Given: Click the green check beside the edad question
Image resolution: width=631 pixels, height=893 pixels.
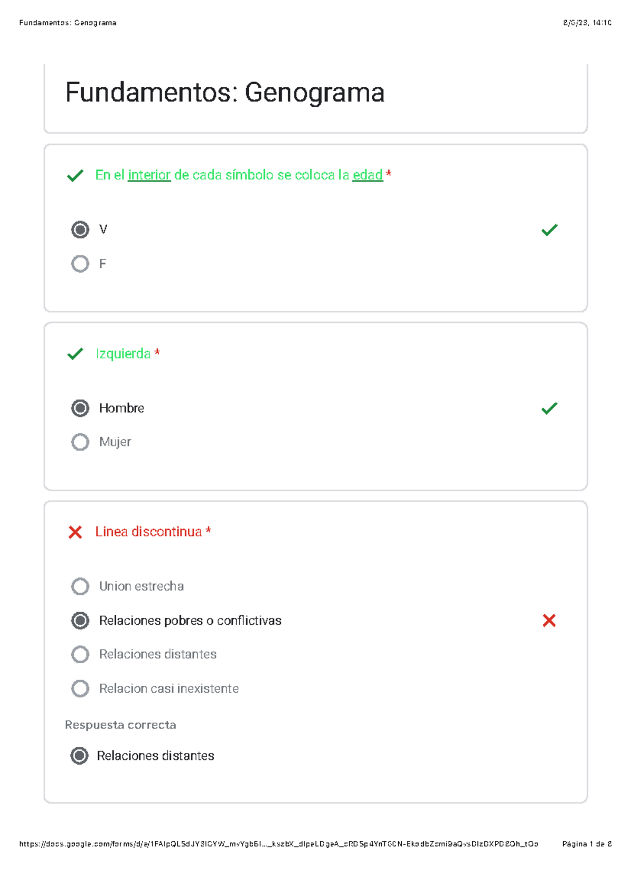Looking at the screenshot, I should tap(75, 176).
